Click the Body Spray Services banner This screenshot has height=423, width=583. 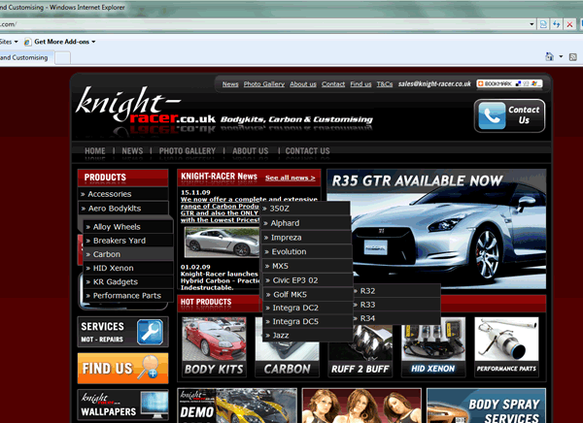pyautogui.click(x=487, y=406)
